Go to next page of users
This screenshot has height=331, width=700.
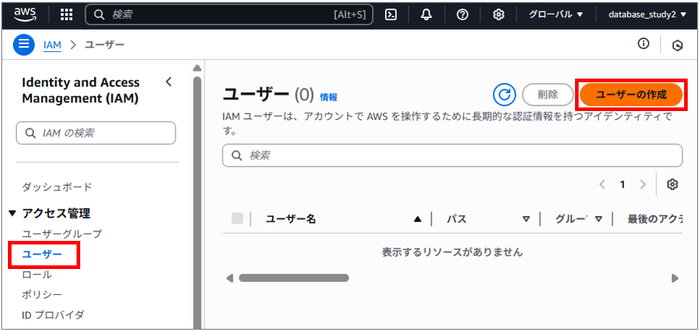click(643, 185)
